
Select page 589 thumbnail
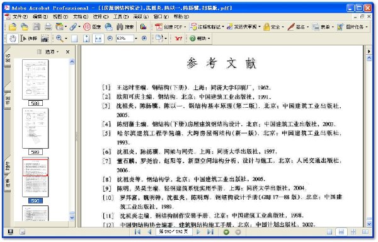click(x=35, y=128)
